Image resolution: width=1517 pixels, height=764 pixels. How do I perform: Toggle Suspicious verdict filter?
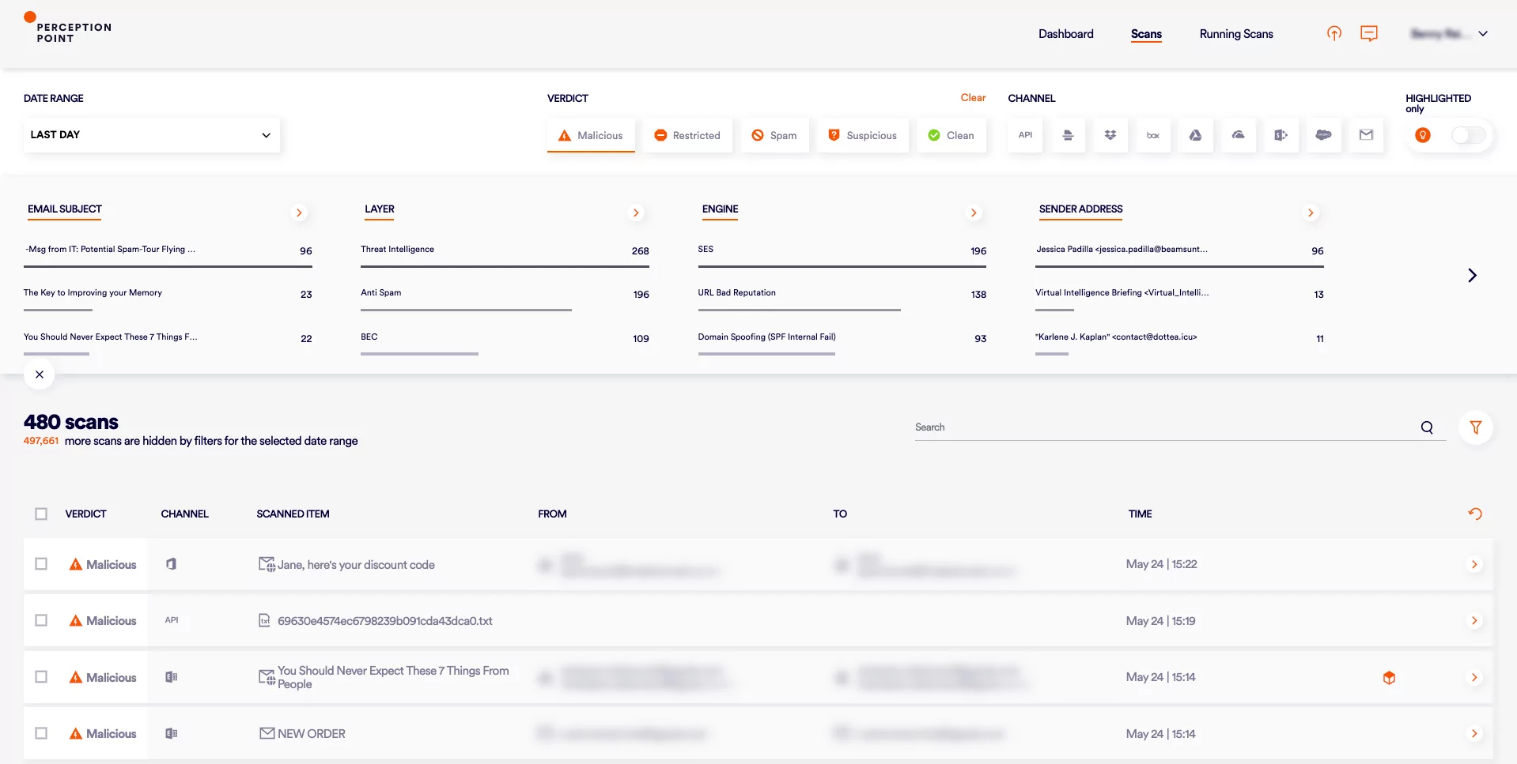click(862, 135)
